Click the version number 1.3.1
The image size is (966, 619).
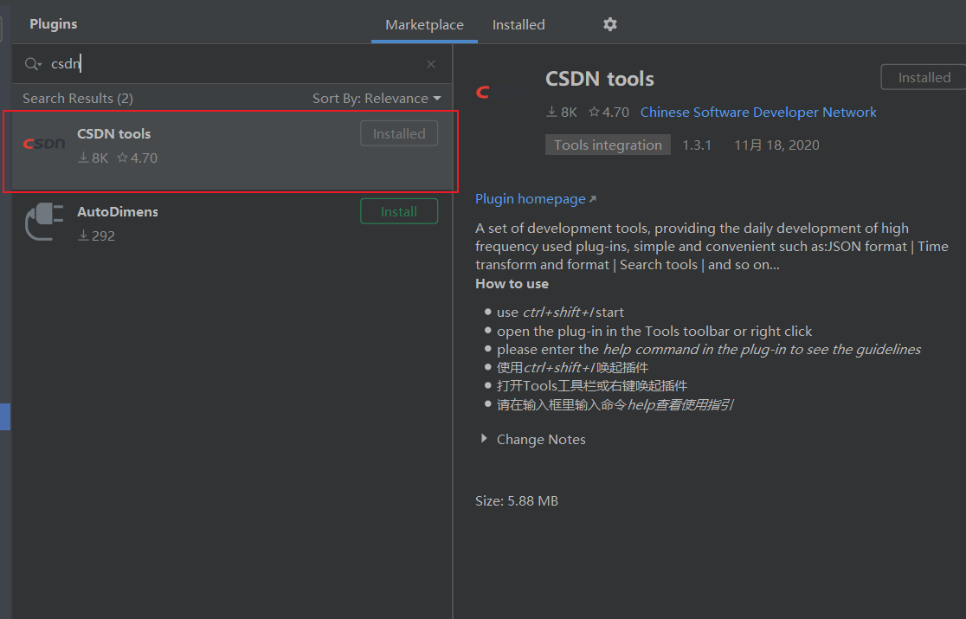pyautogui.click(x=697, y=145)
